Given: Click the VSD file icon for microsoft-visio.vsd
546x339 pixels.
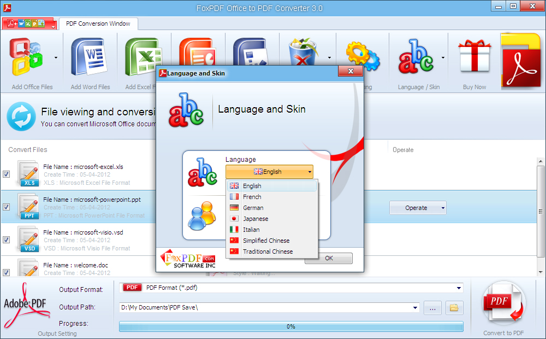Looking at the screenshot, I should tap(29, 239).
